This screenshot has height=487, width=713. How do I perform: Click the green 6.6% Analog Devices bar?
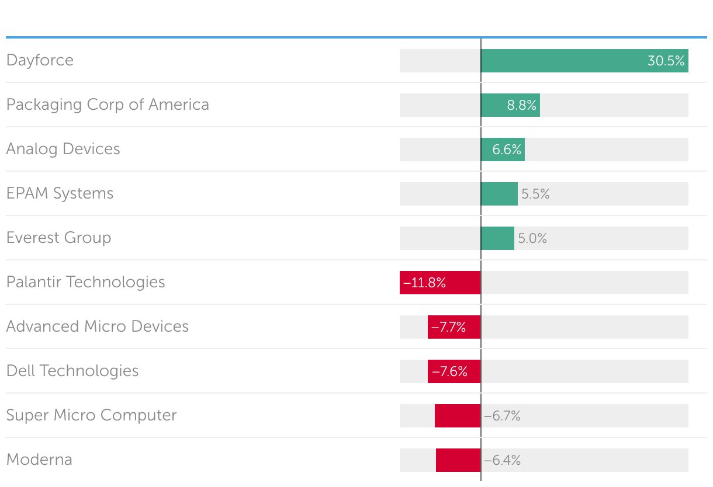coord(503,149)
